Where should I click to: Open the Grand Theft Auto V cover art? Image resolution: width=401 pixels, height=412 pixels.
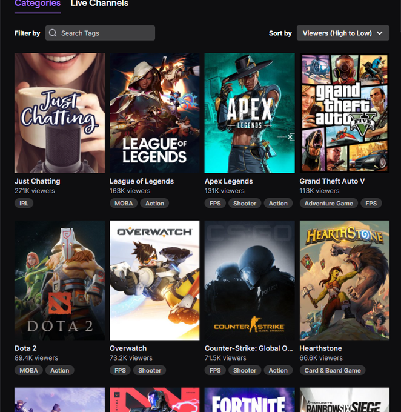pyautogui.click(x=345, y=113)
